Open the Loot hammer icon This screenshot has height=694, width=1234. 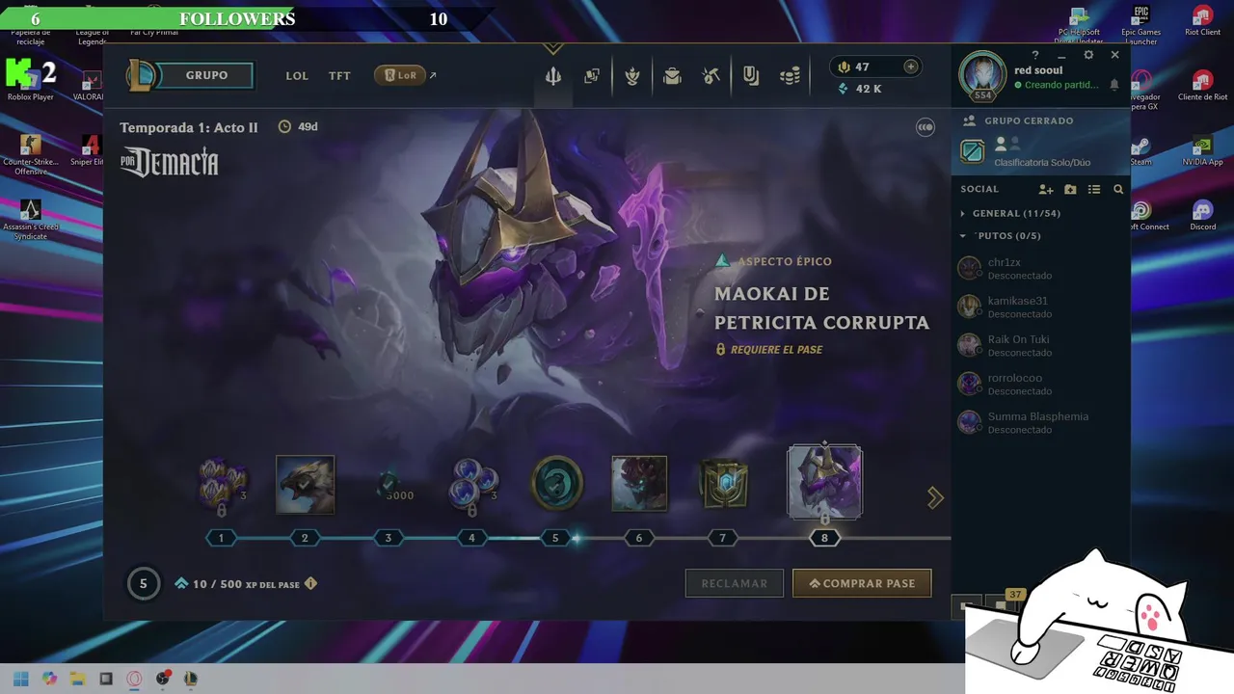[711, 76]
